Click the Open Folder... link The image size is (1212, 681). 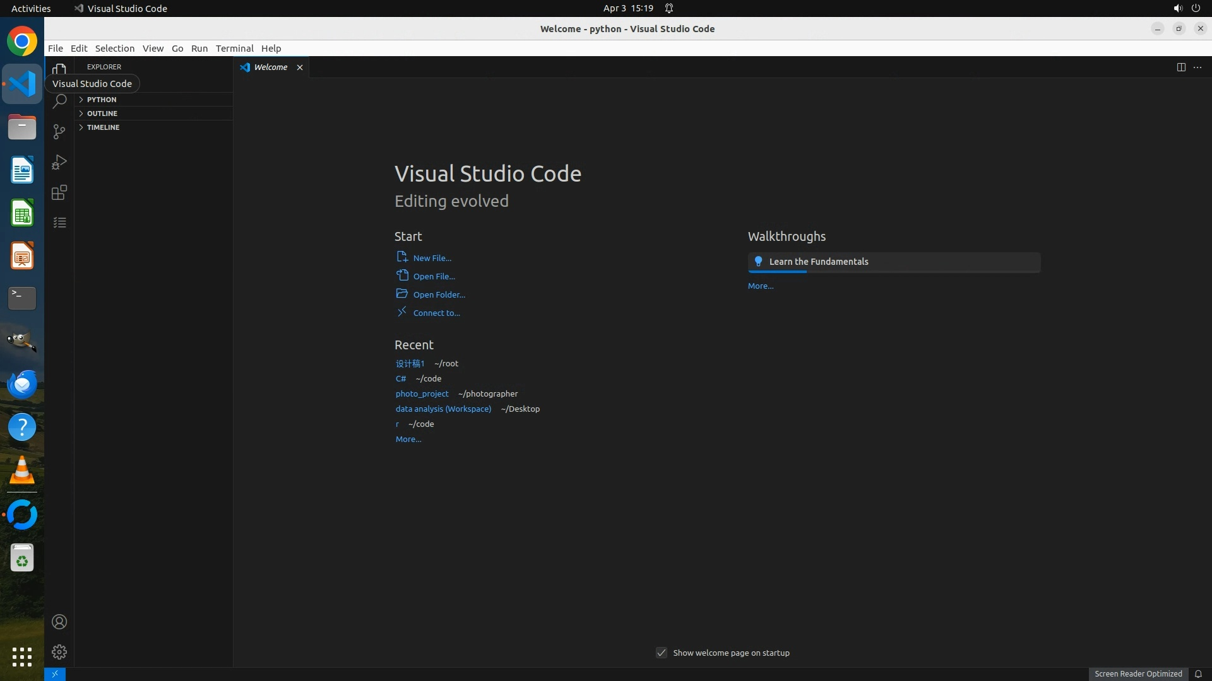(x=439, y=294)
